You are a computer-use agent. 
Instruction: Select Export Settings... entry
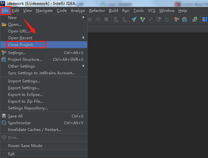click(x=44, y=88)
